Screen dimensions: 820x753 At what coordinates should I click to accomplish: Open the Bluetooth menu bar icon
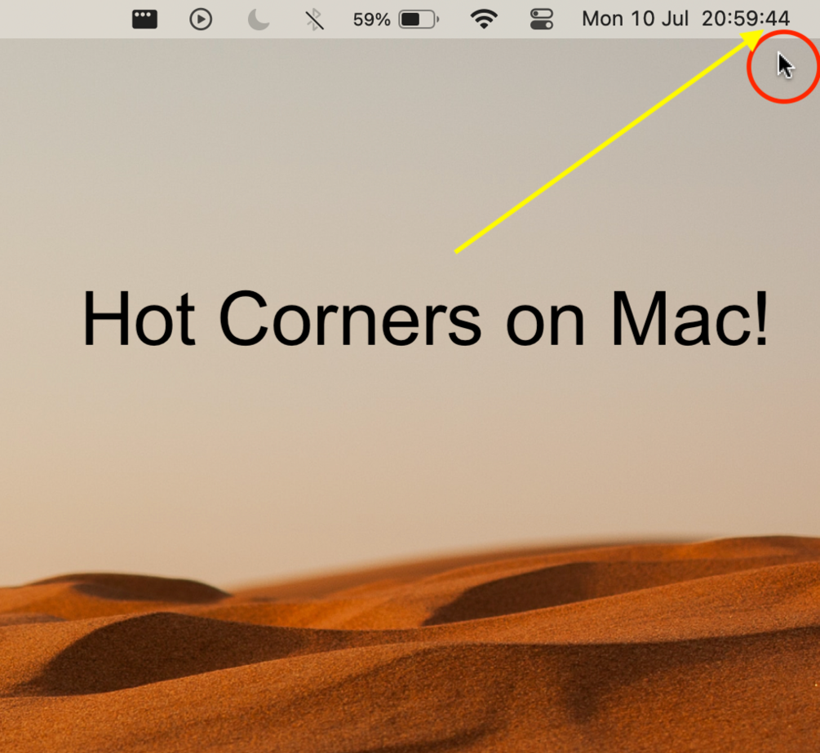(314, 20)
